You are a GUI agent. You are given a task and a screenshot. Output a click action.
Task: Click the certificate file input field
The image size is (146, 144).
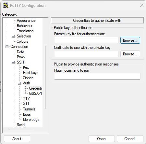(86, 54)
